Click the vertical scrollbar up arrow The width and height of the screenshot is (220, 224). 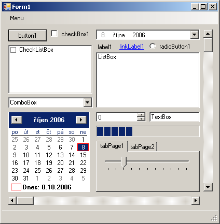coord(208,34)
